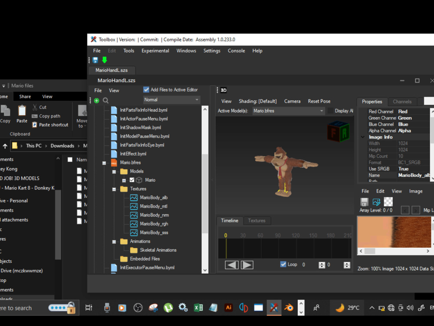Click the Toolbox app icon in taskbar

[x=274, y=308]
